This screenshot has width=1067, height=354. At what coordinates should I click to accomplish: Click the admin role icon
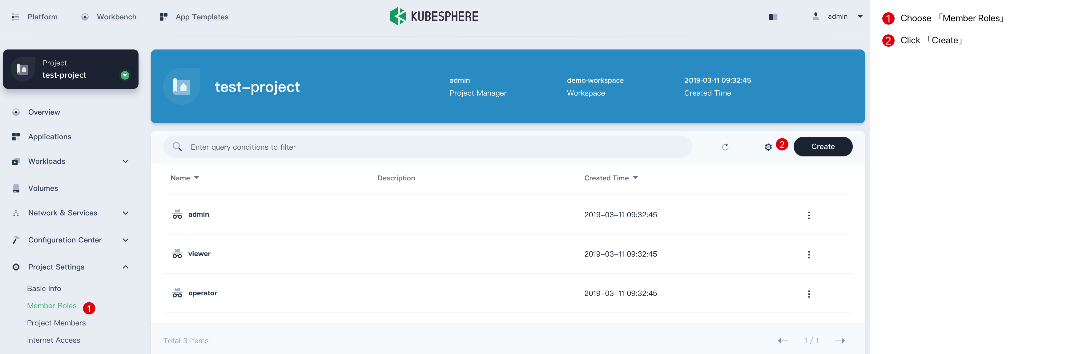177,214
